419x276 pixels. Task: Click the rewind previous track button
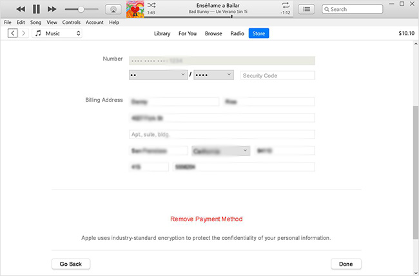tap(21, 9)
